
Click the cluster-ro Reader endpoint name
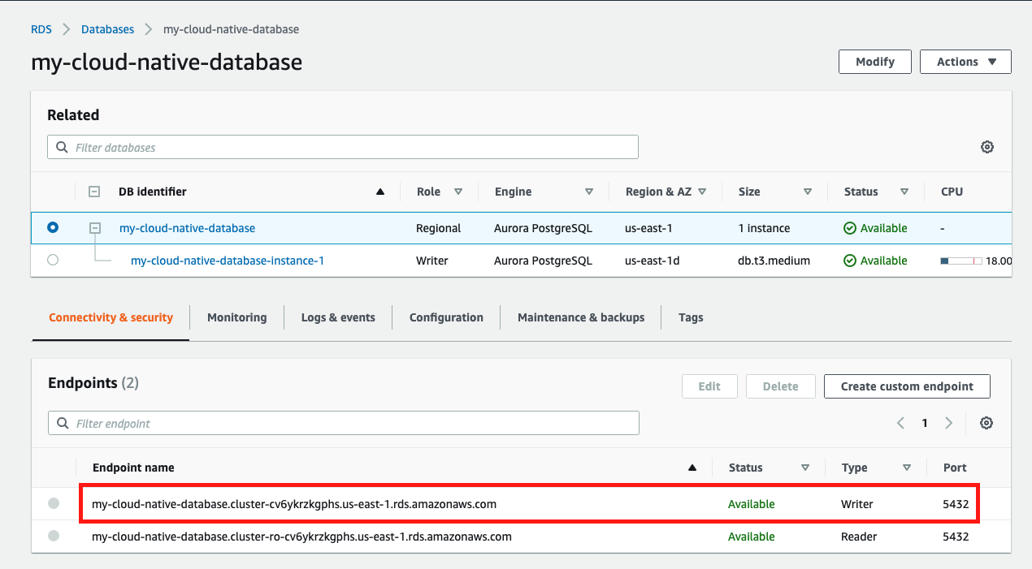point(301,537)
